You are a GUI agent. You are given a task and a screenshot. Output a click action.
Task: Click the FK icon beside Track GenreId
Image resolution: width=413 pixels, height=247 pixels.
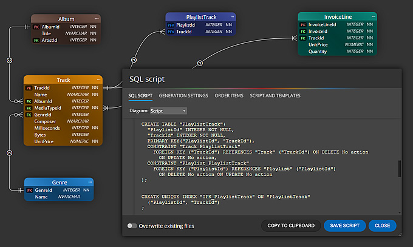29,115
